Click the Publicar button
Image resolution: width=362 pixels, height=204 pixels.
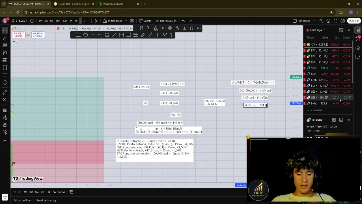[x=354, y=21]
